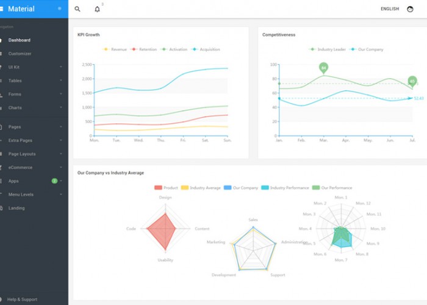Toggle the Activation series in KPI legend
Viewport: 427px width, 305px height.
click(174, 49)
